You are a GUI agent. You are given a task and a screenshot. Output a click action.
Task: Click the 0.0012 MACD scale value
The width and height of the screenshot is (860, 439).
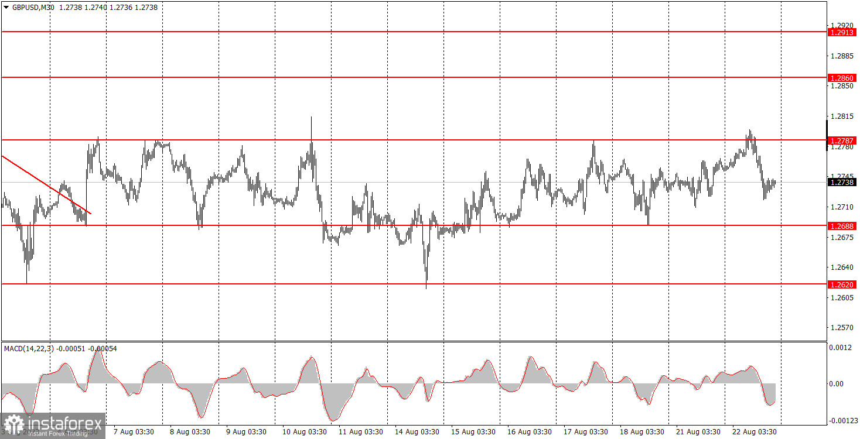point(841,348)
